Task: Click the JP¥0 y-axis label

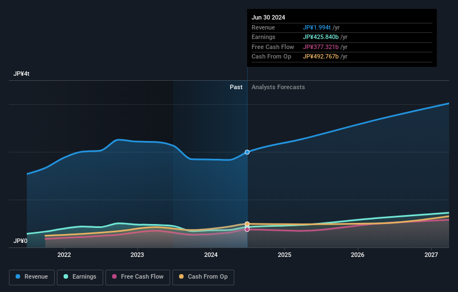Action: 20,241
